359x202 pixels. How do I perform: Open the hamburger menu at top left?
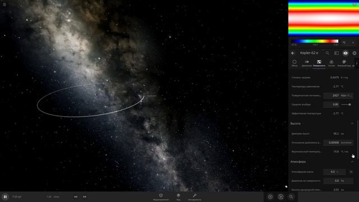[4, 4]
